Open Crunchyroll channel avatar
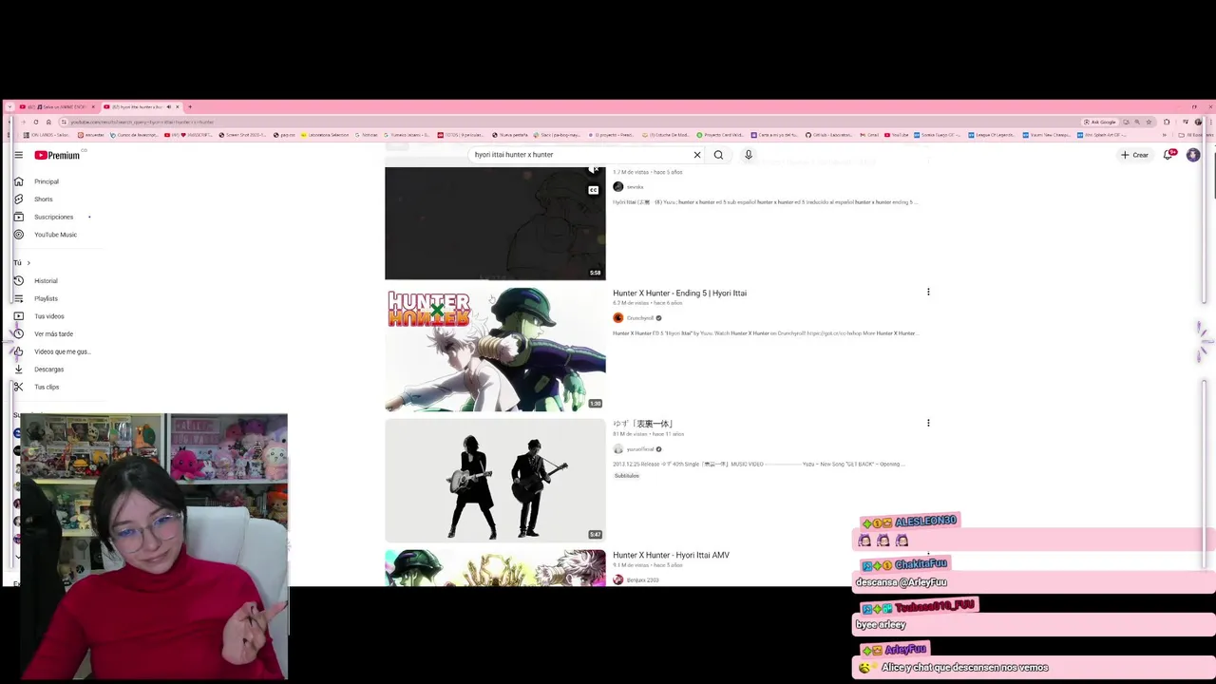The image size is (1216, 684). 618,318
